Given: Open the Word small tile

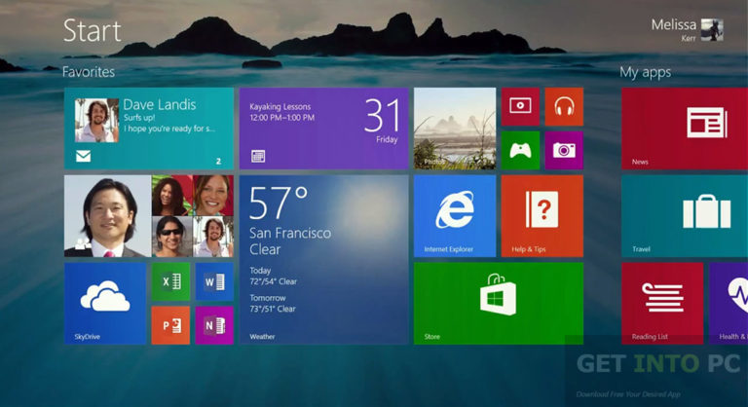Looking at the screenshot, I should click(x=214, y=281).
